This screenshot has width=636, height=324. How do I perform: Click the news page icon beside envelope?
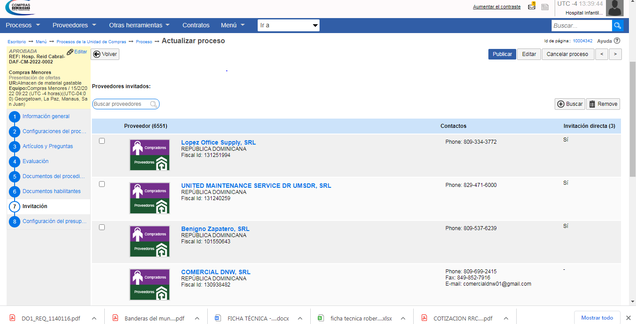pos(545,7)
